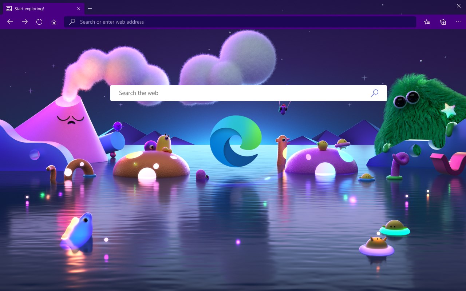This screenshot has width=466, height=291.
Task: Open the three-dot settings menu
Action: point(458,22)
